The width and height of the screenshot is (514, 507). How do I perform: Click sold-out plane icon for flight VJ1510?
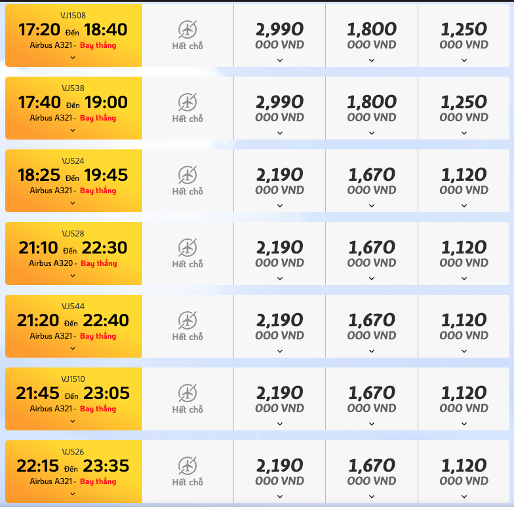pyautogui.click(x=188, y=393)
